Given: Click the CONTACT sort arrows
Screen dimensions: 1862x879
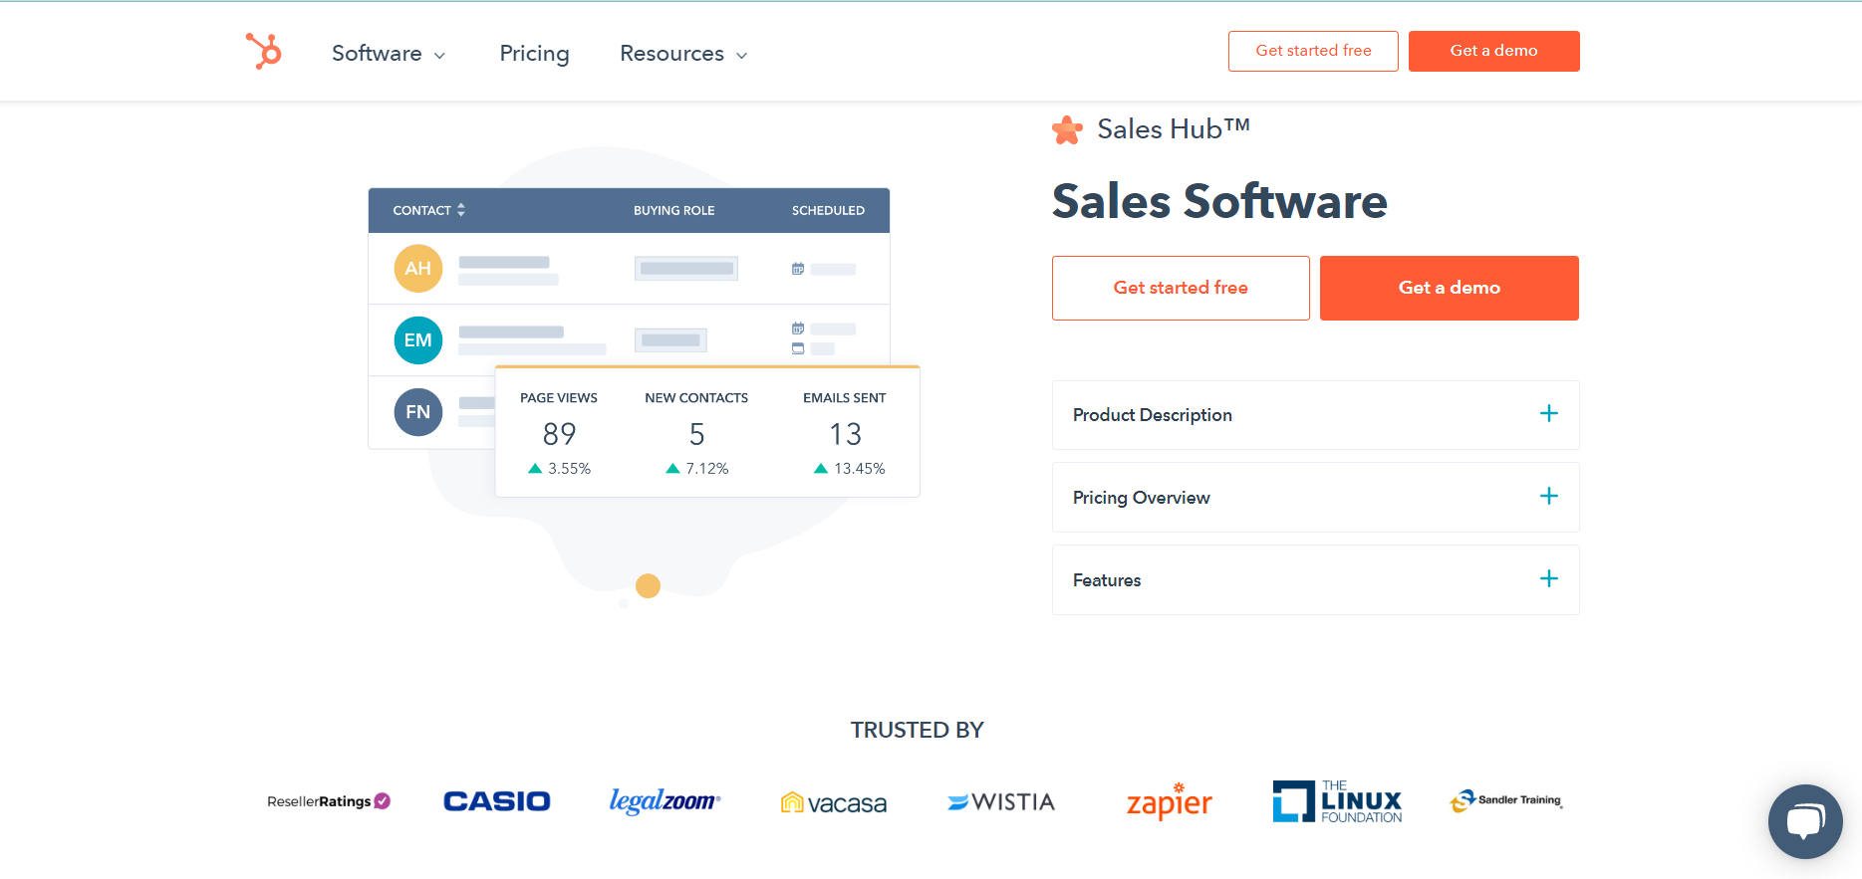Looking at the screenshot, I should tap(461, 210).
